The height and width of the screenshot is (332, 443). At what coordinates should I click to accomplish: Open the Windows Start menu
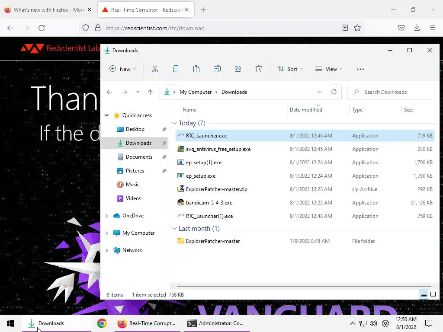(x=10, y=323)
